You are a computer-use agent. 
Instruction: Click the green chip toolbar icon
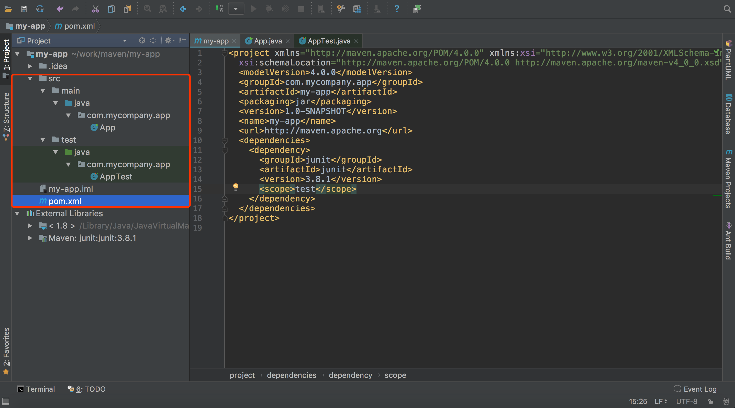[417, 9]
